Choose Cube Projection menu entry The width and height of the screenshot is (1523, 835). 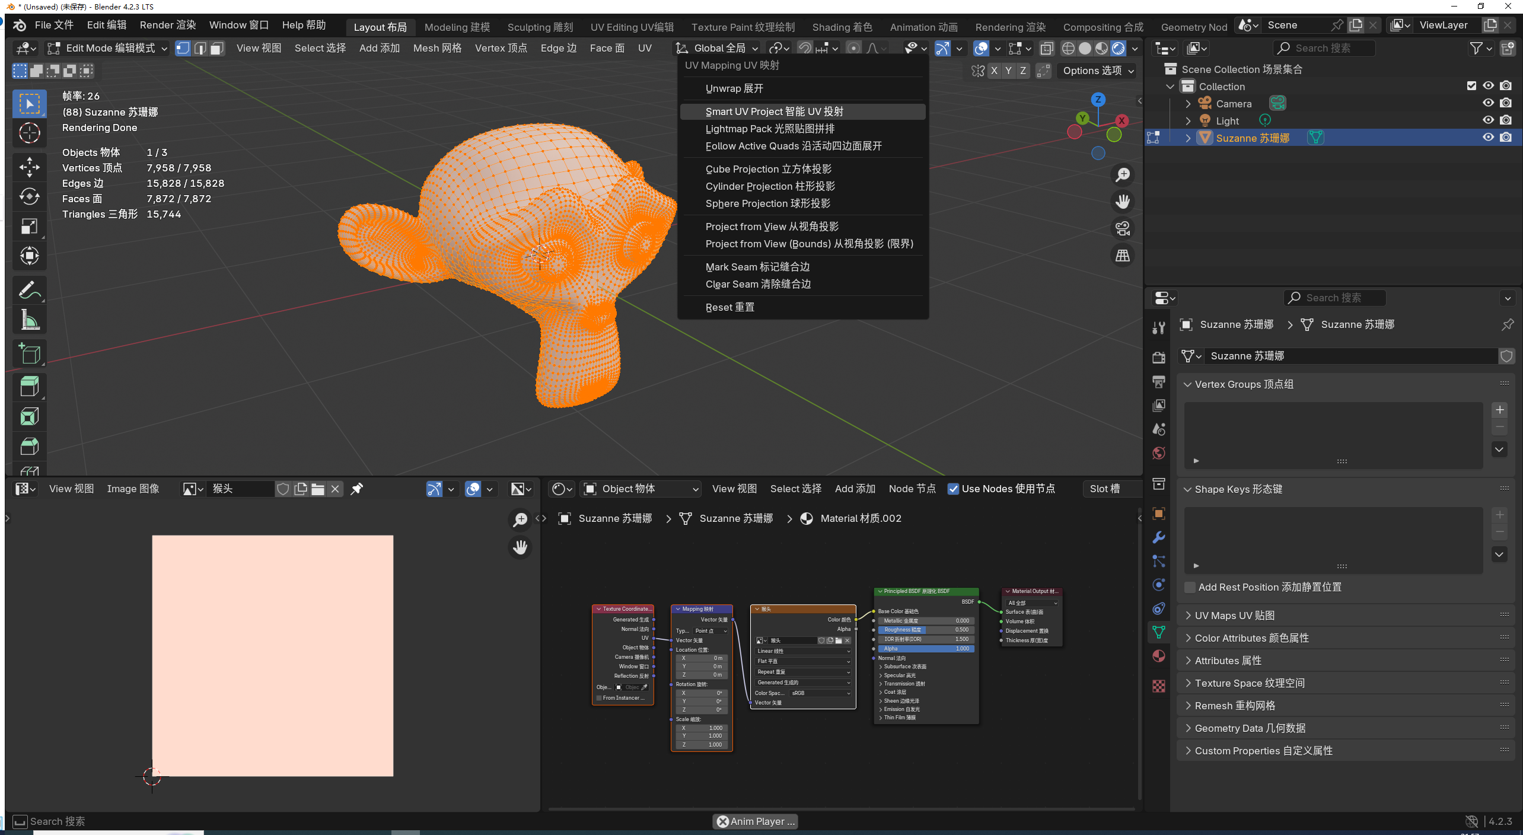tap(802, 169)
